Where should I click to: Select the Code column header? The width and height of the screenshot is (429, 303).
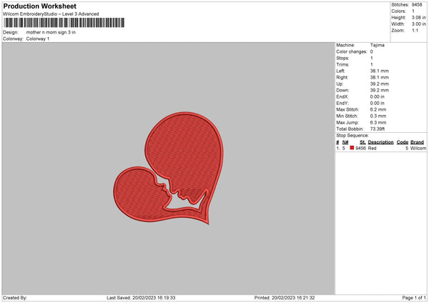click(402, 142)
